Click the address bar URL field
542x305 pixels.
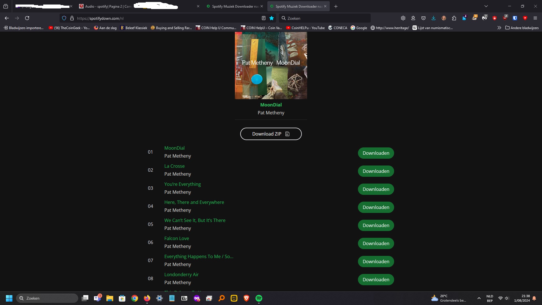[168, 18]
